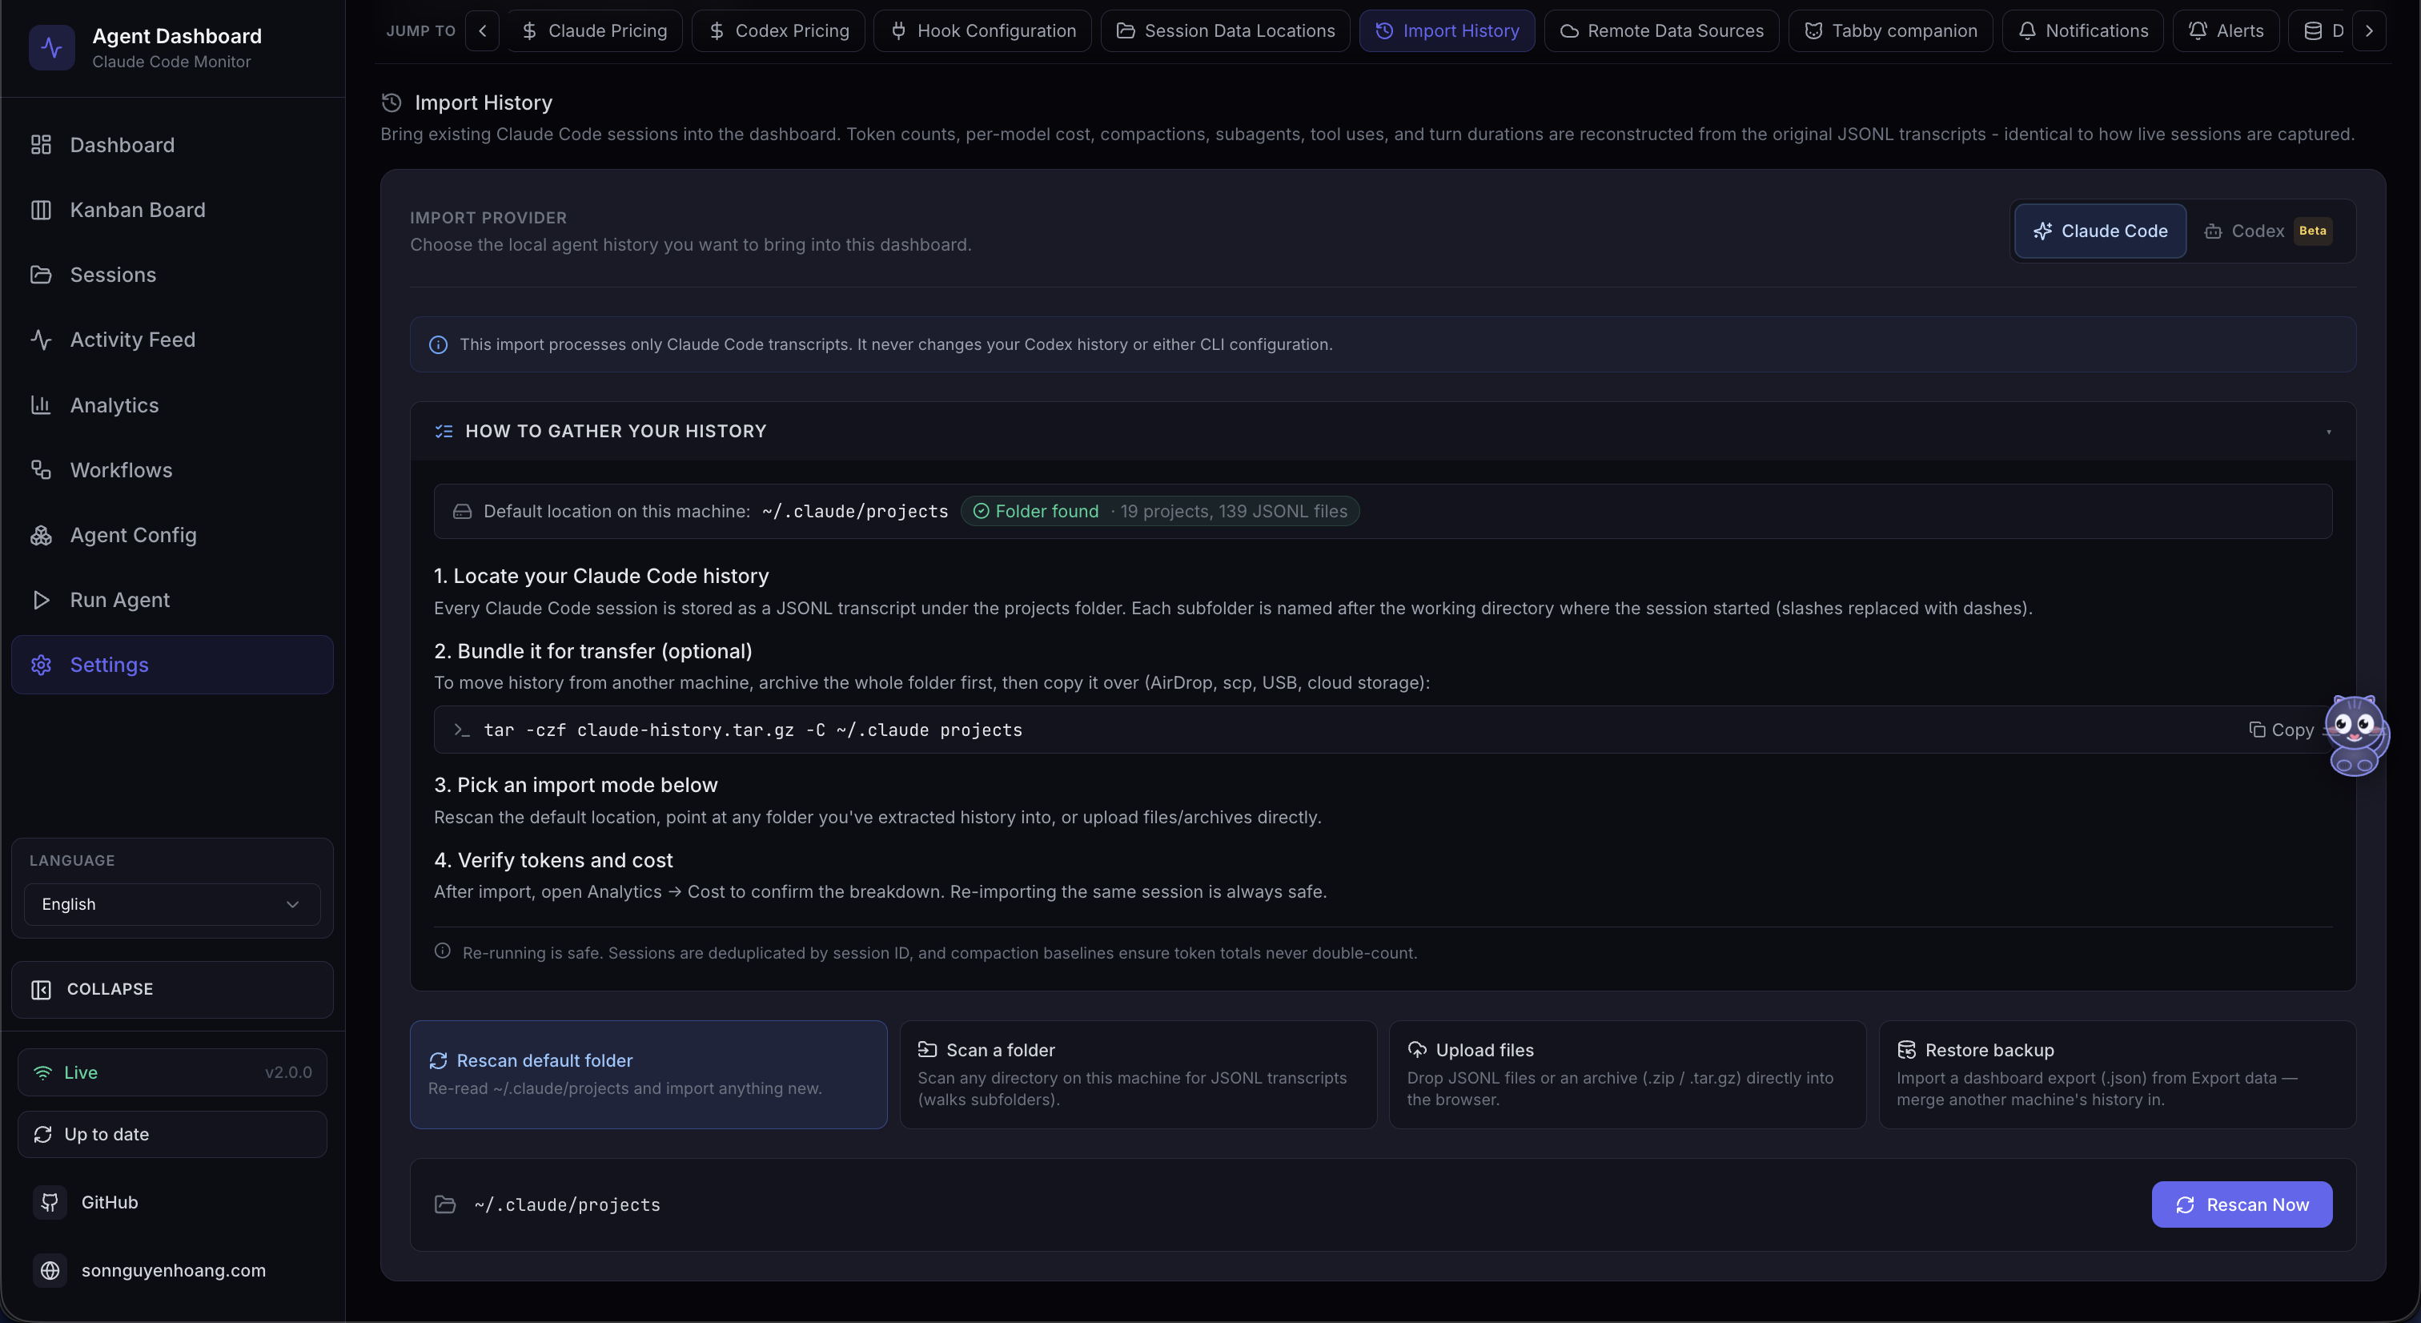The width and height of the screenshot is (2421, 1323).
Task: Click the info icon beside Re-running is safe
Action: [x=443, y=951]
